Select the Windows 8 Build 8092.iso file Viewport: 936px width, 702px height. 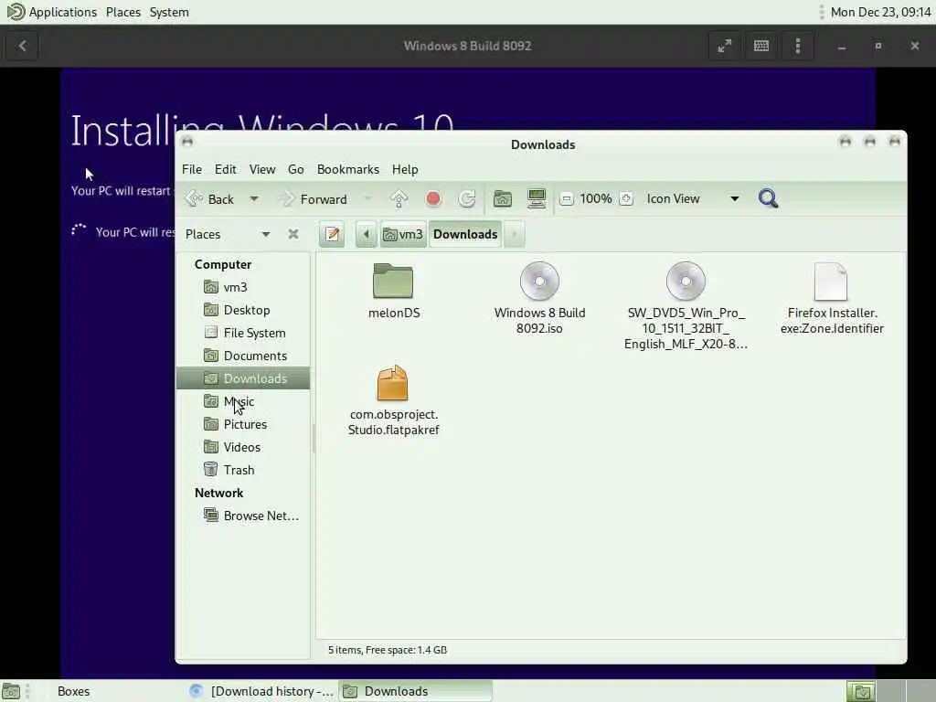point(539,298)
